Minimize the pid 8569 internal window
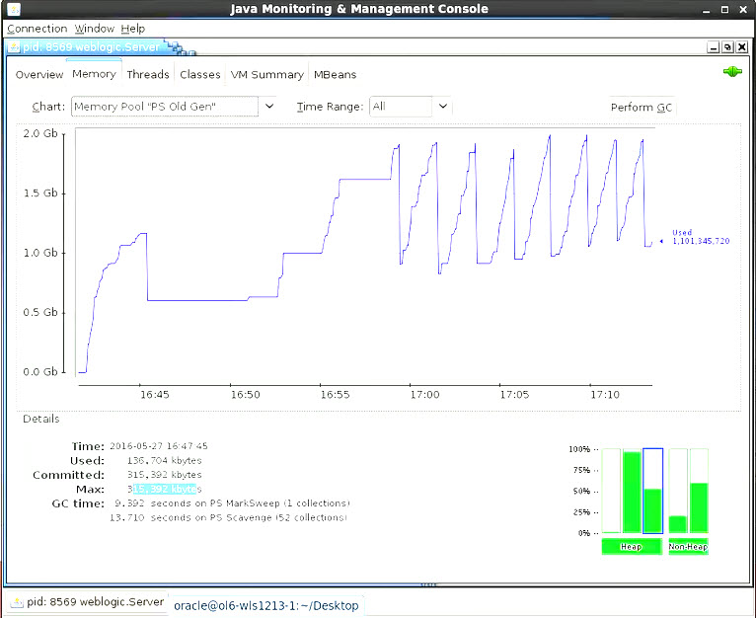This screenshot has height=618, width=756. click(x=714, y=47)
